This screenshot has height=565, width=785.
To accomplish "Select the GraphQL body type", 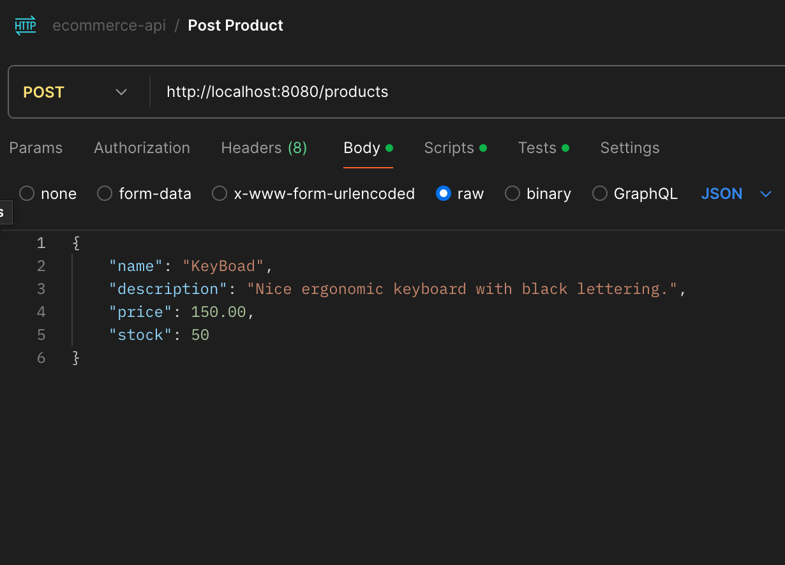I will 600,194.
